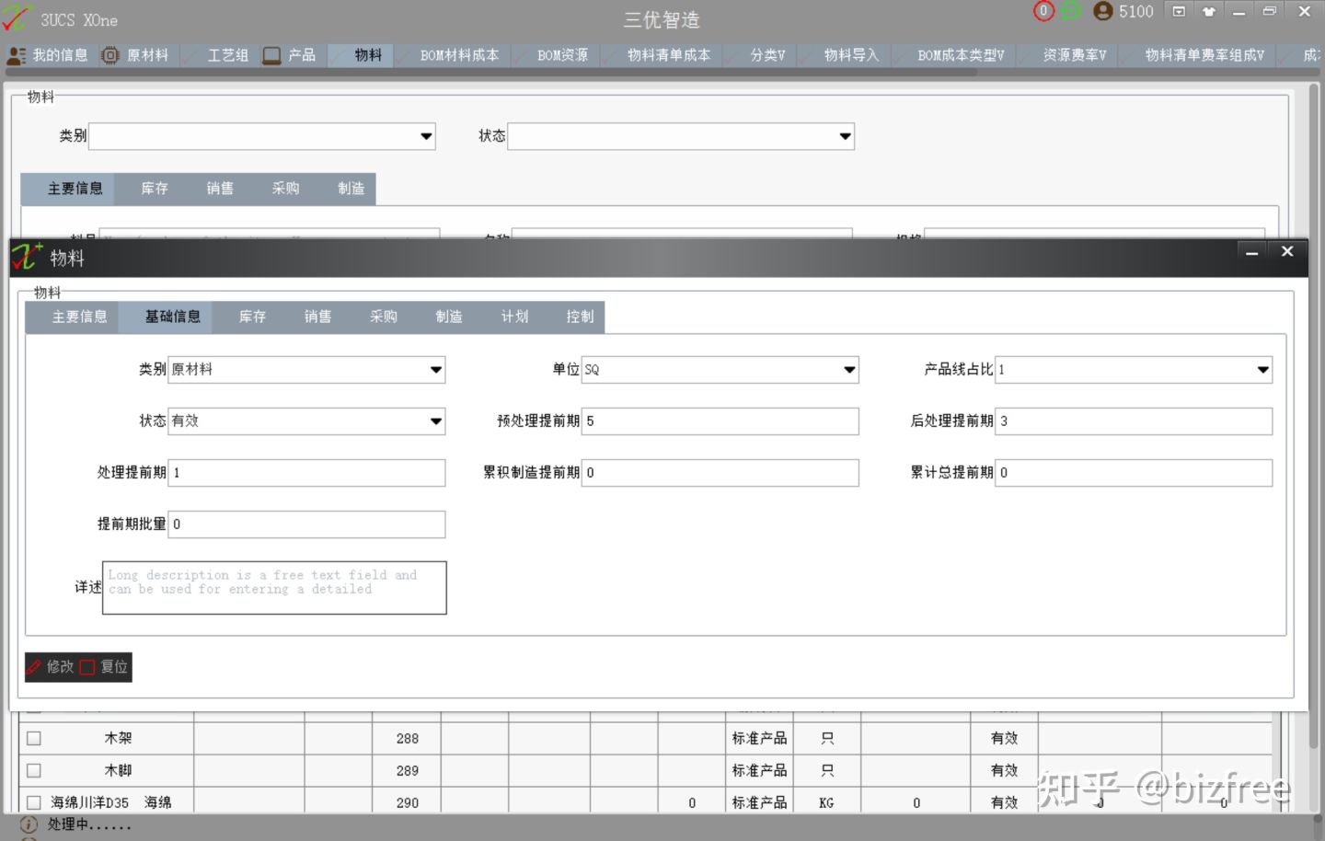Click the pencil icon on 修改 button
Image resolution: width=1325 pixels, height=841 pixels.
click(x=34, y=667)
